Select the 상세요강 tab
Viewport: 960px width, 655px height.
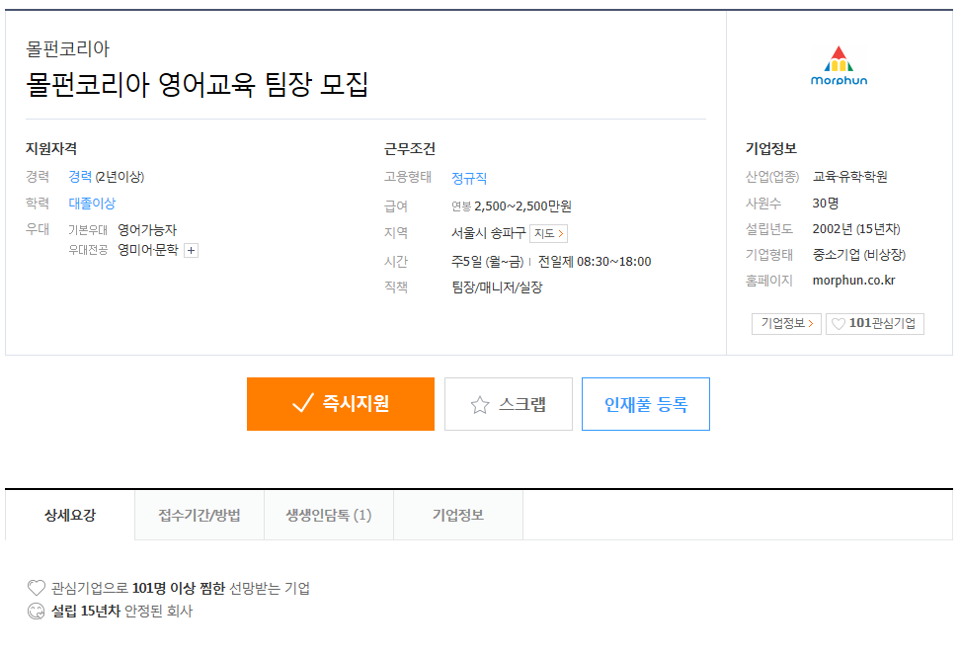[70, 516]
